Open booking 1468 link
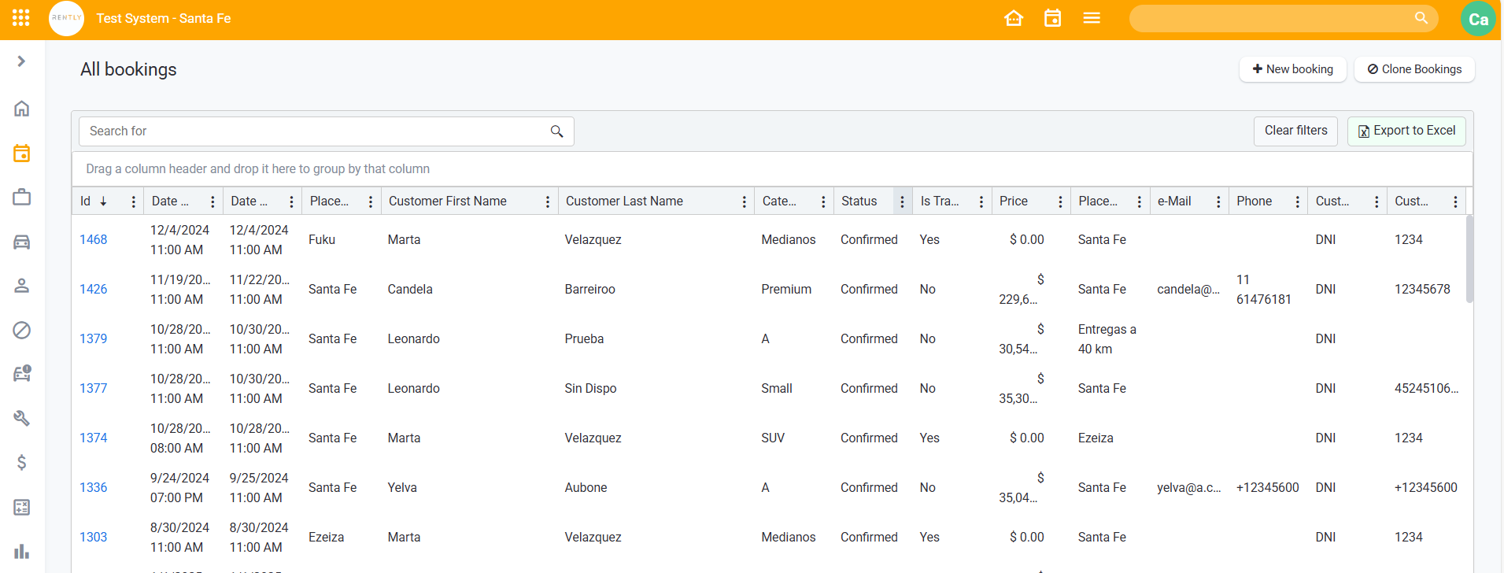Screen dimensions: 1504x573 (93, 239)
